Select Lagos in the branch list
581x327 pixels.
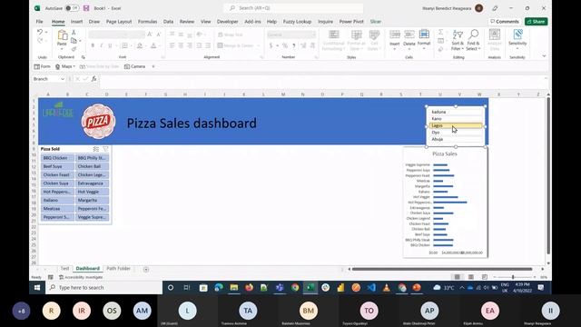click(456, 125)
